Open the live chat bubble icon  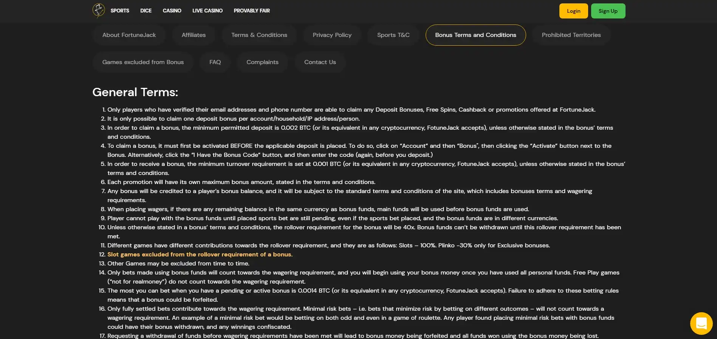(x=701, y=323)
